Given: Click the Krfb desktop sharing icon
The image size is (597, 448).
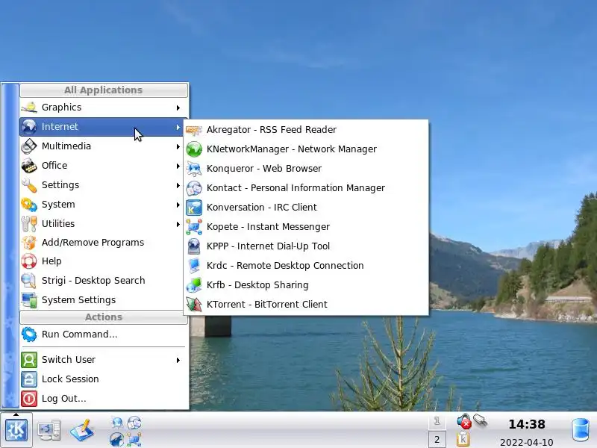Looking at the screenshot, I should click(x=194, y=285).
